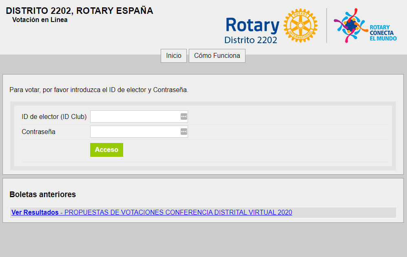Focus the ID de elector input field
407x257 pixels.
click(135, 117)
